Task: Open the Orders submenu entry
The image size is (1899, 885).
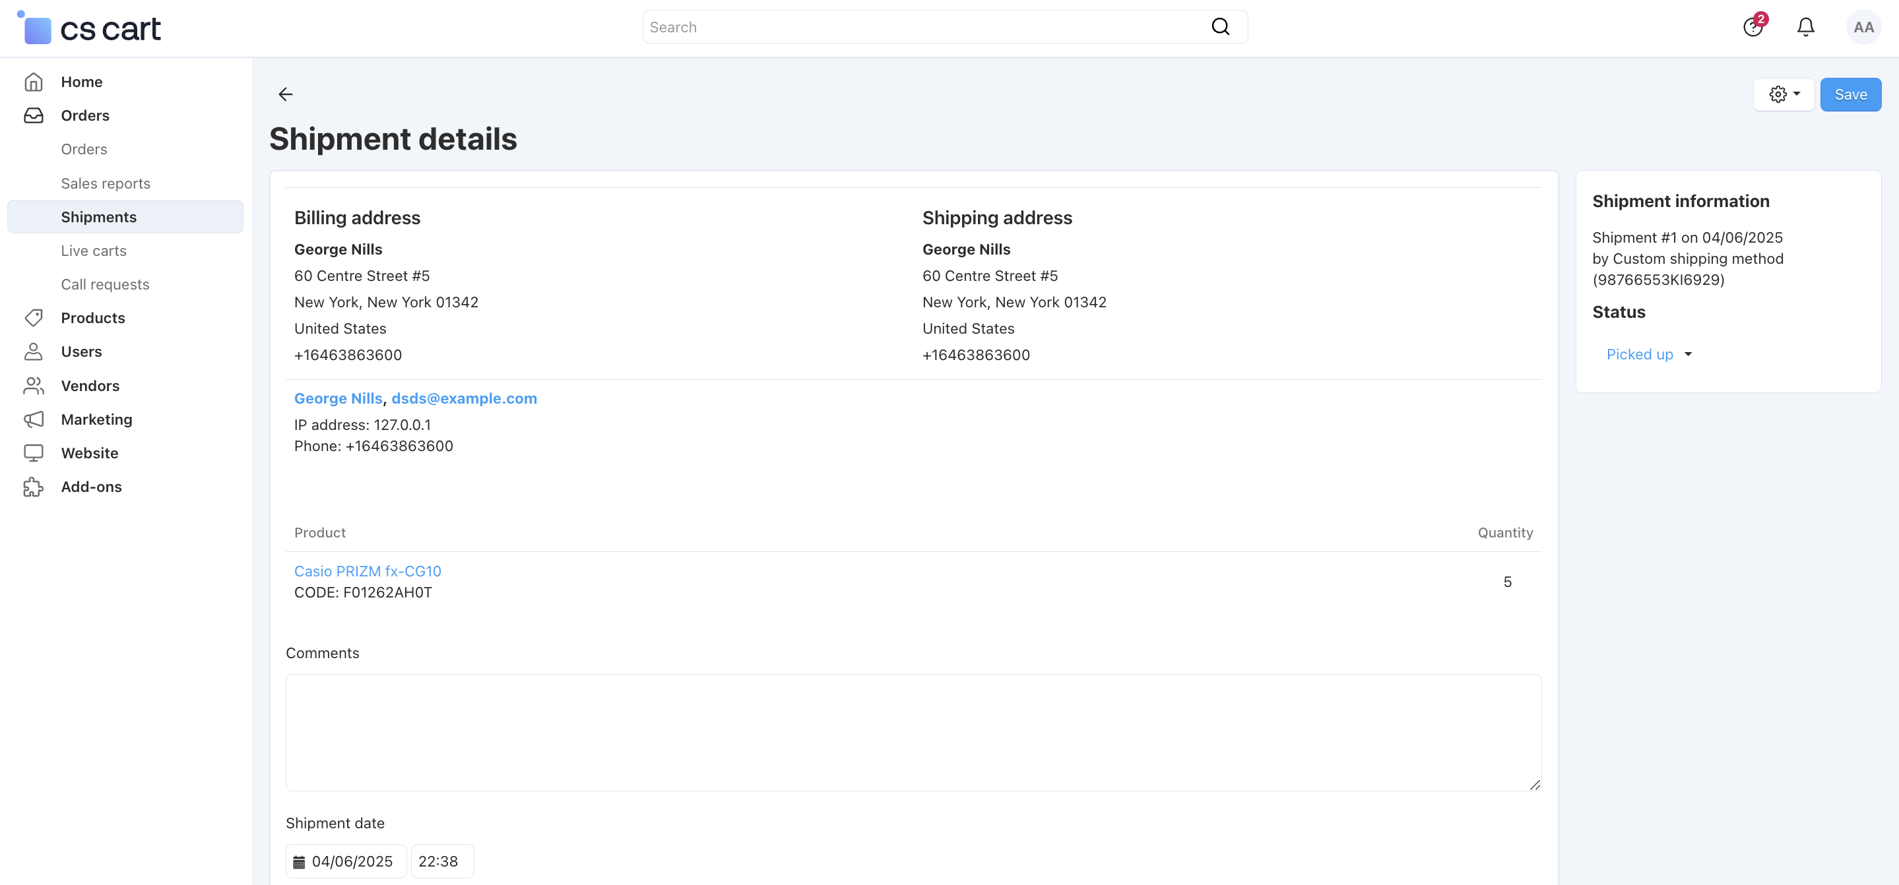Action: 84,150
